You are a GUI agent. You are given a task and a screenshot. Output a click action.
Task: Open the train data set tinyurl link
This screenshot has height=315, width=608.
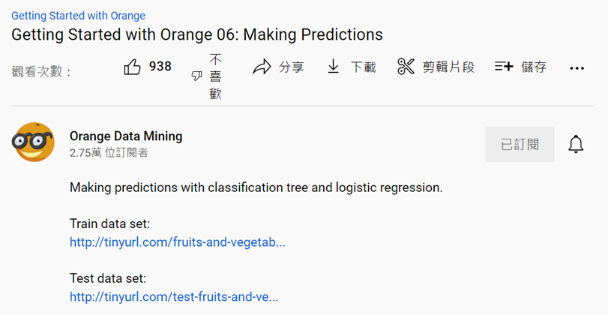tap(177, 242)
